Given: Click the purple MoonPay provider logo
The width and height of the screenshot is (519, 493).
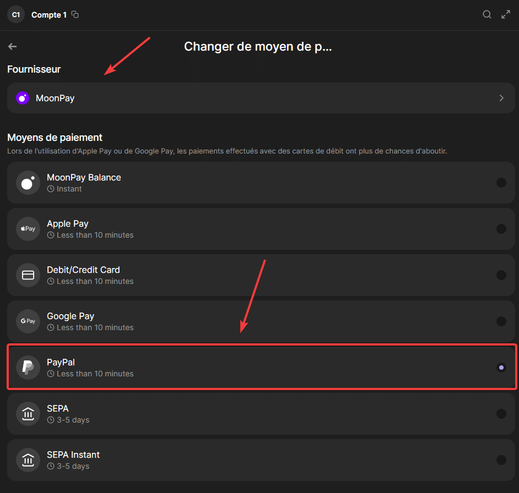Looking at the screenshot, I should [x=23, y=98].
